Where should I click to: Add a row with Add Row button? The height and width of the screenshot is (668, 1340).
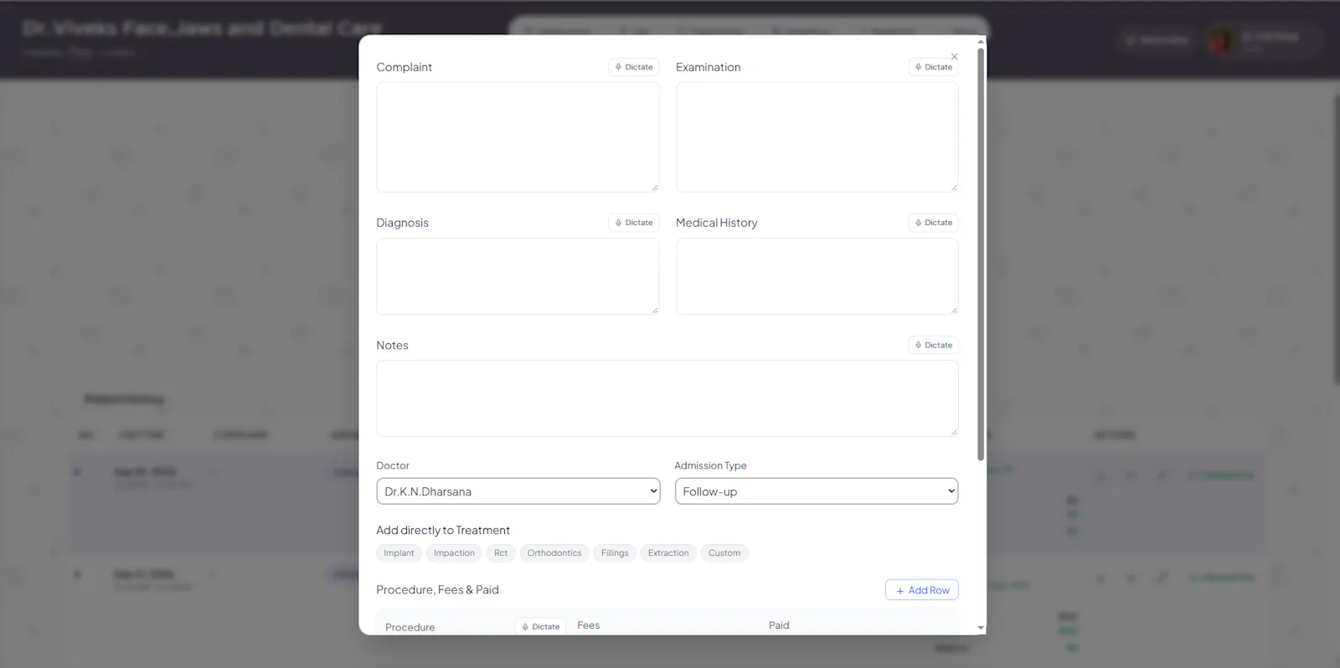click(922, 590)
